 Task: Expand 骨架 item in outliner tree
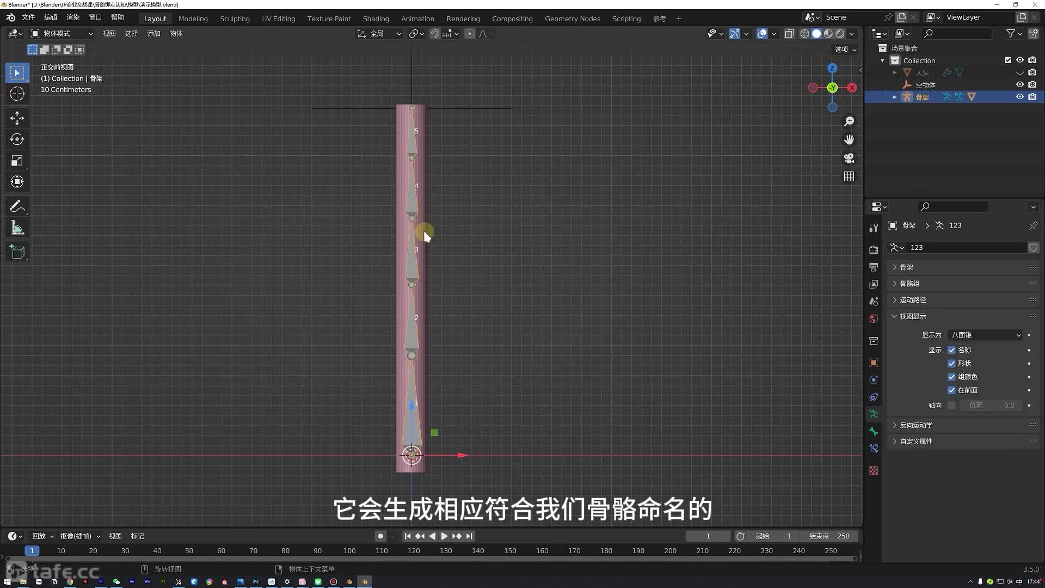[894, 97]
